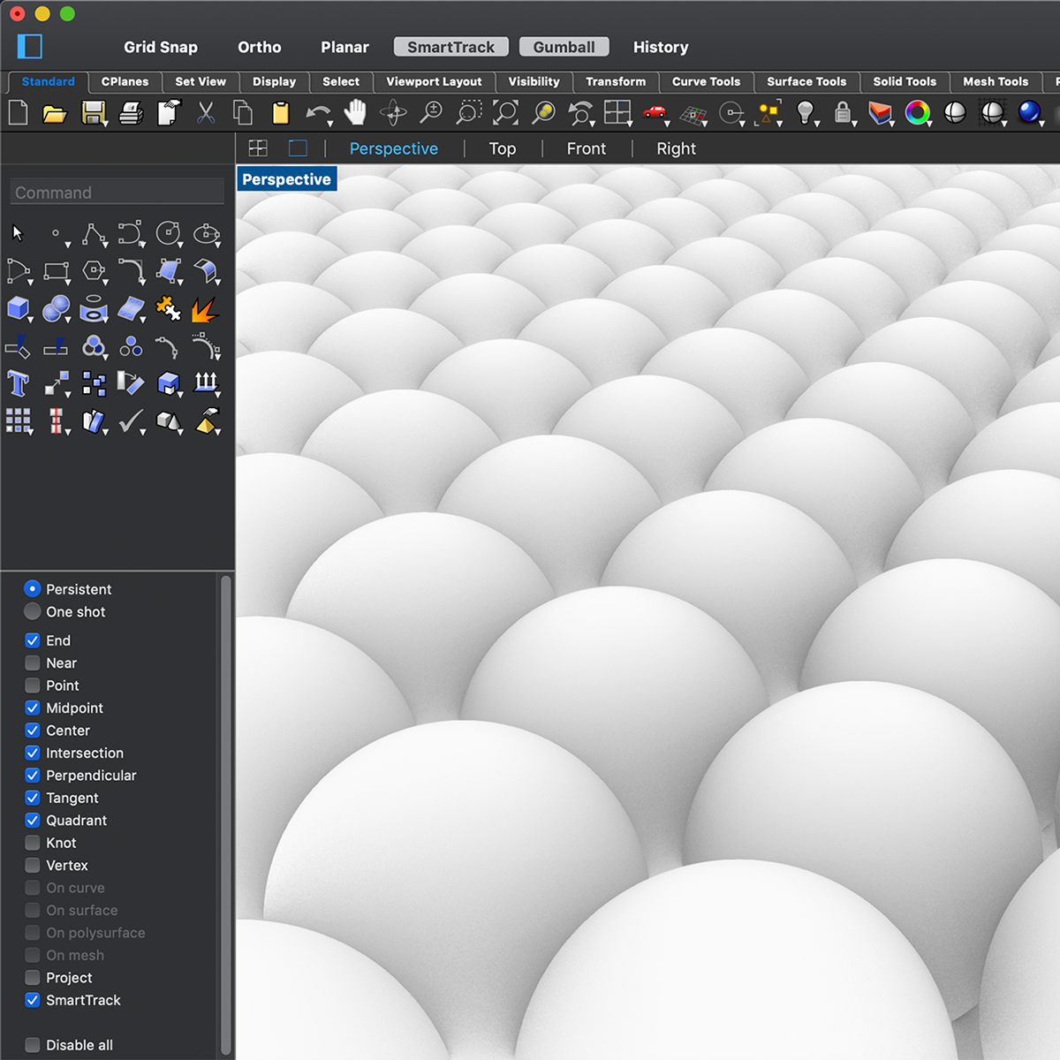1060x1060 pixels.
Task: Select the Circle drawing tool
Action: point(167,233)
